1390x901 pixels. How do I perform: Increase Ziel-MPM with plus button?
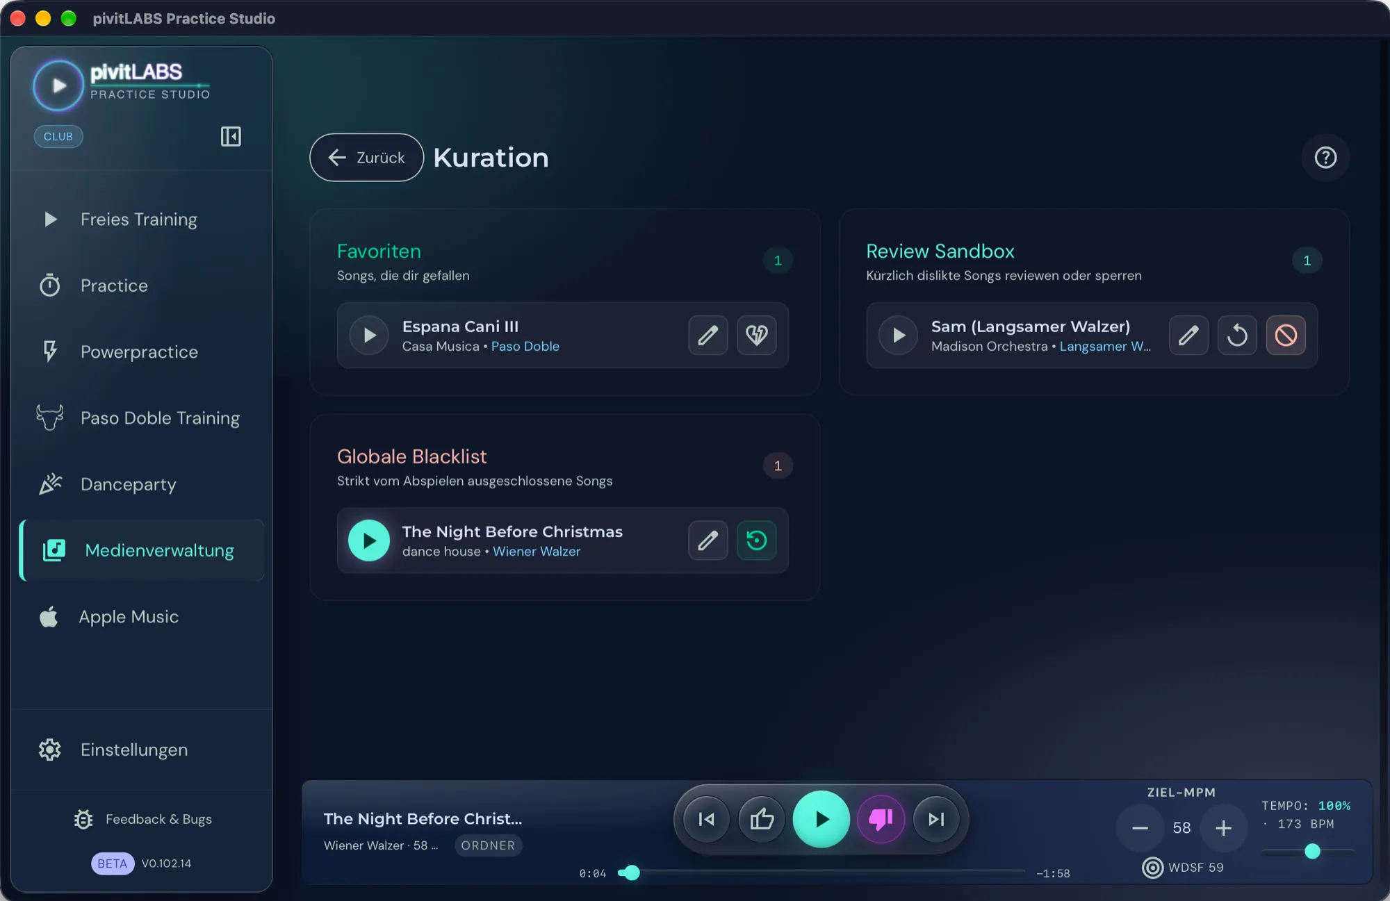[x=1223, y=828]
